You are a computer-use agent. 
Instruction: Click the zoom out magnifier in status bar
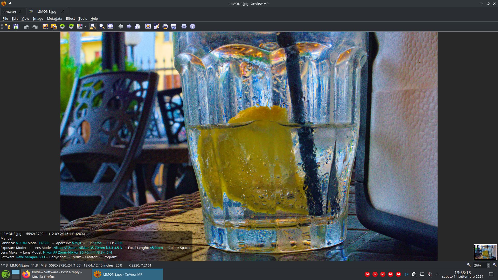[x=469, y=265]
